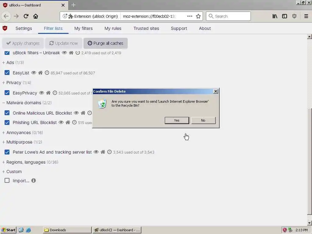The height and width of the screenshot is (234, 312).
Task: Open the Firefox hamburger menu
Action: point(306,16)
